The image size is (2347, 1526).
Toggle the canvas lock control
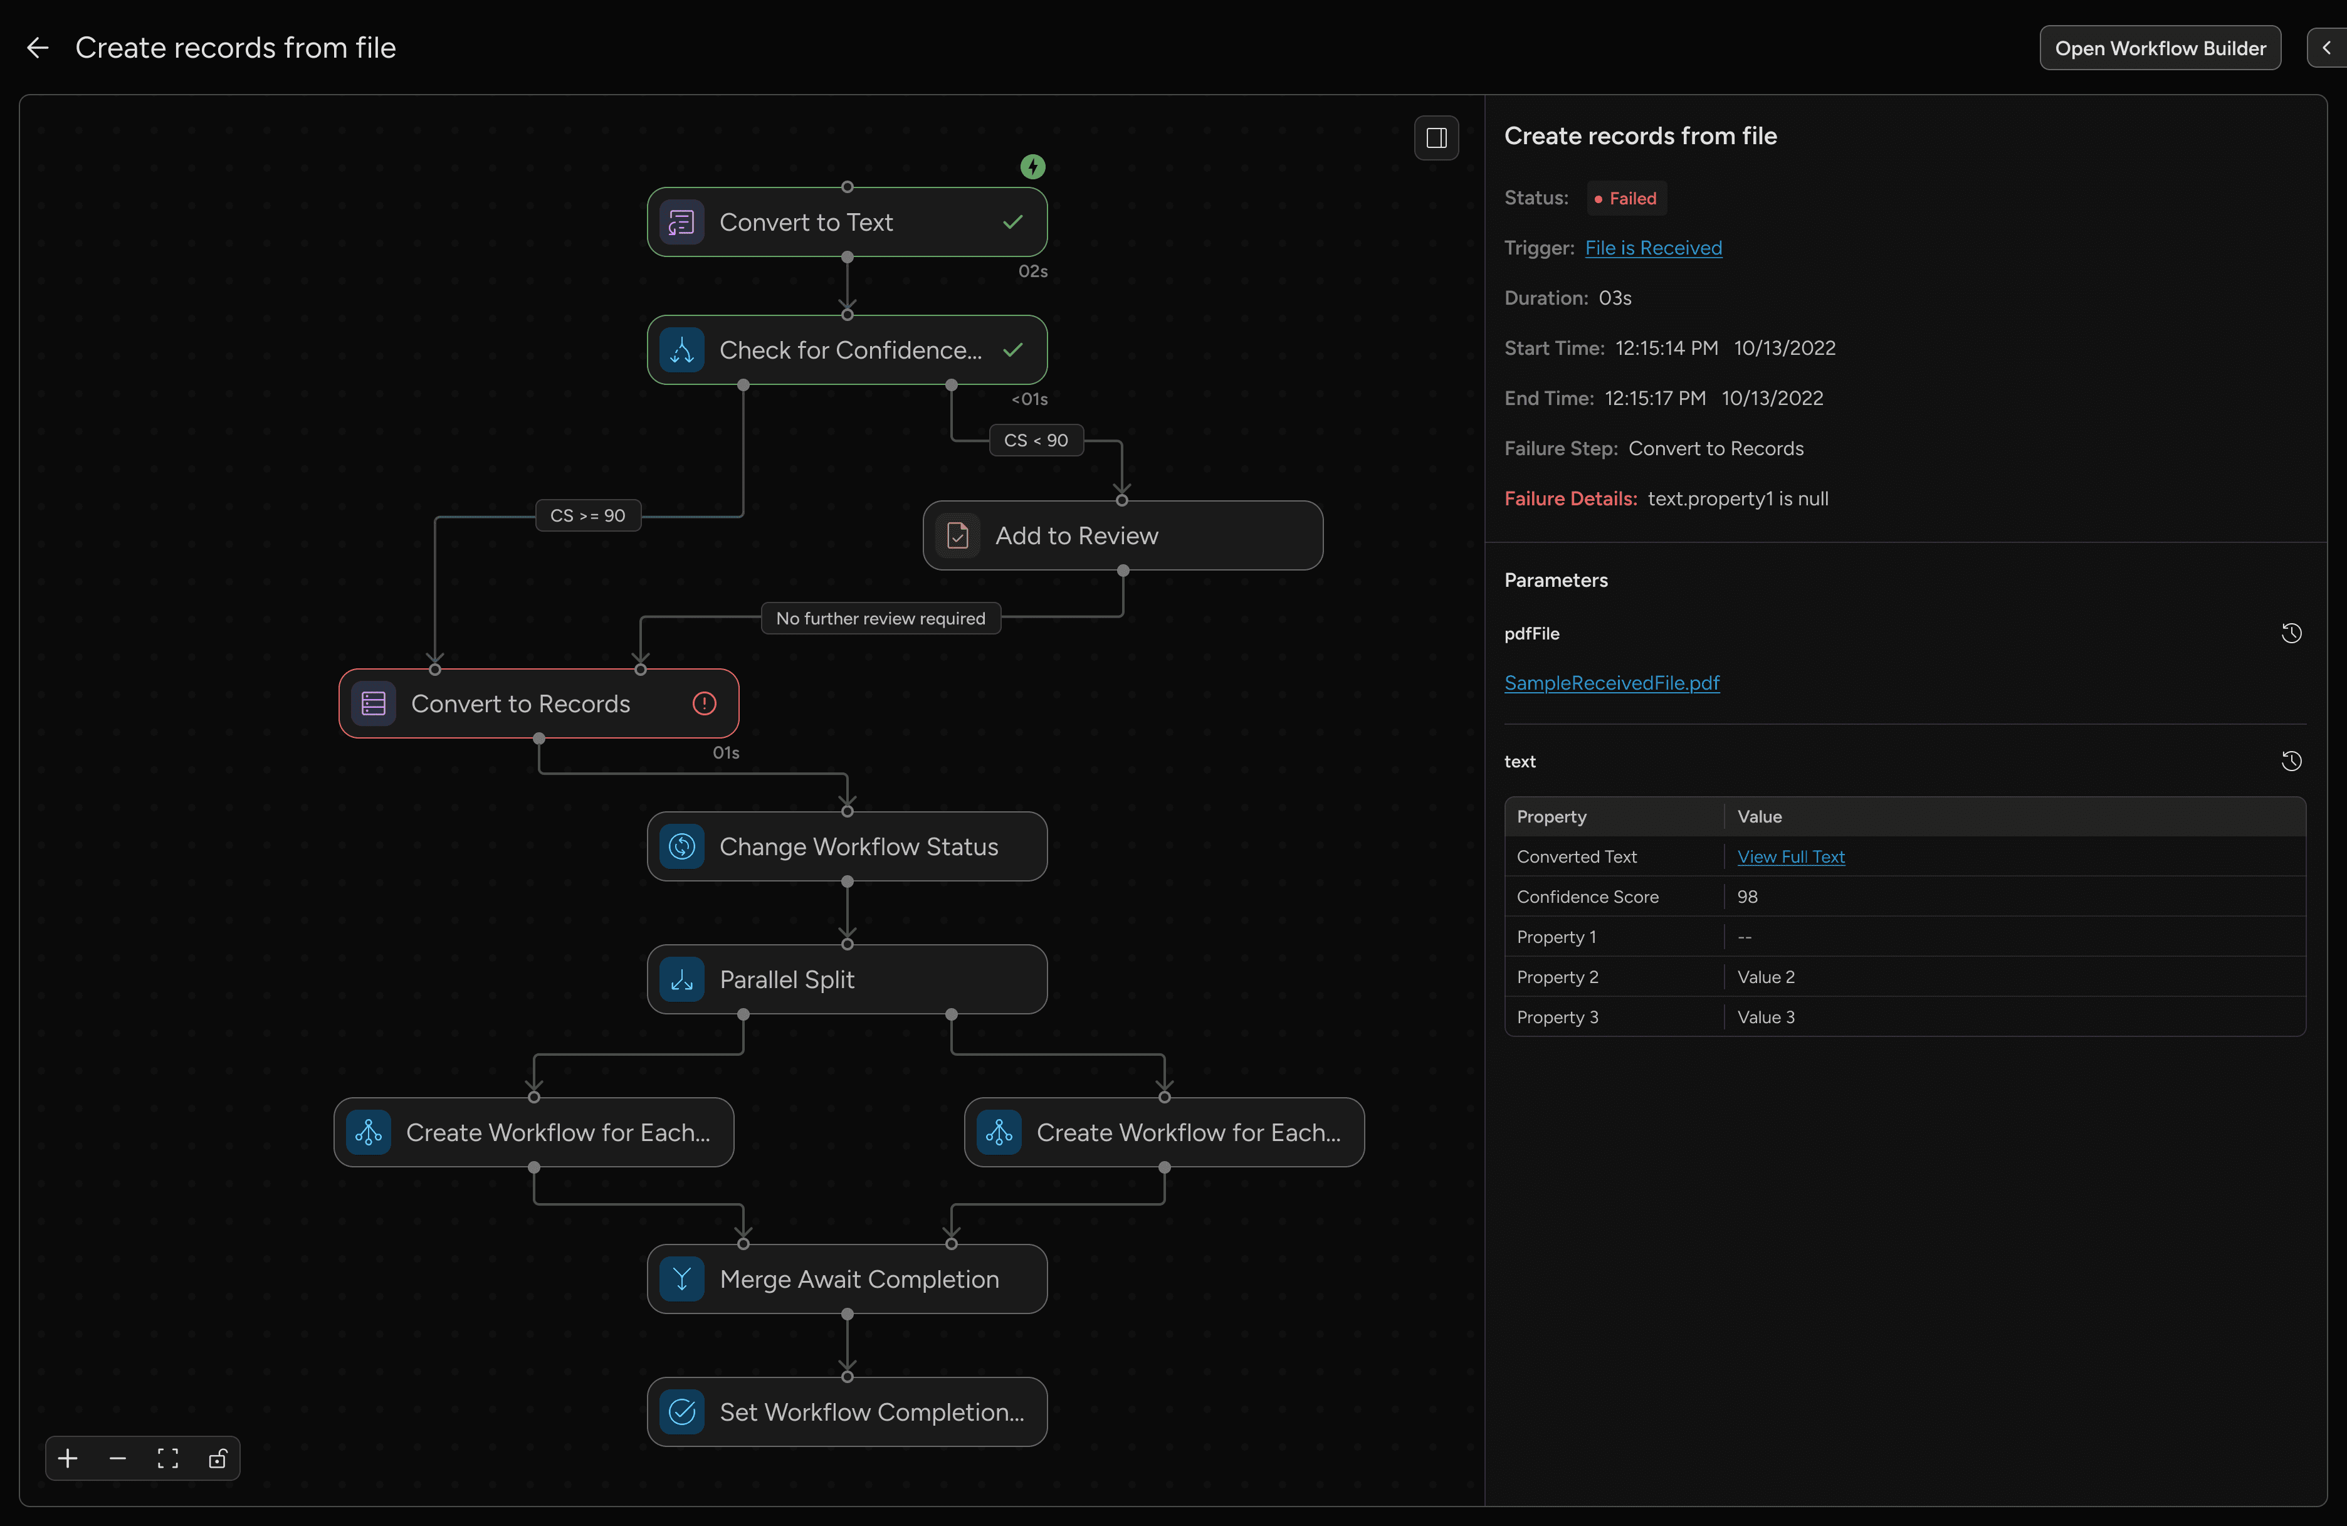(x=217, y=1459)
